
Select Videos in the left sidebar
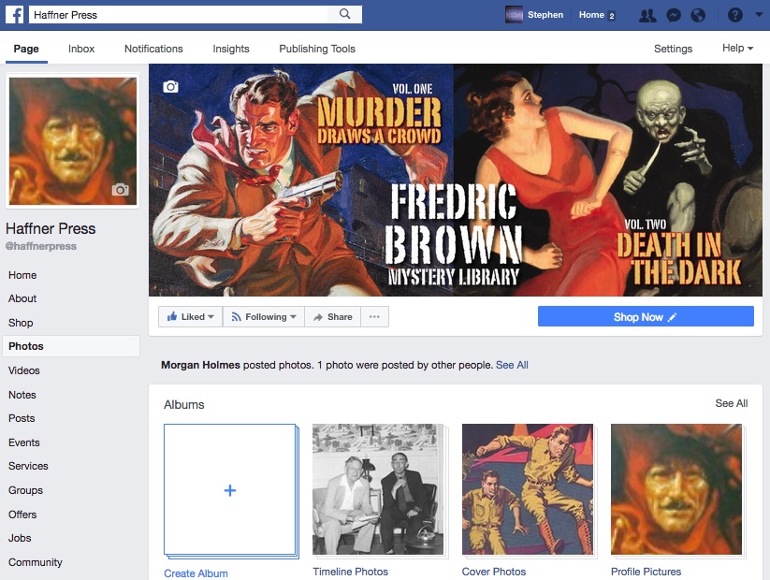[24, 370]
